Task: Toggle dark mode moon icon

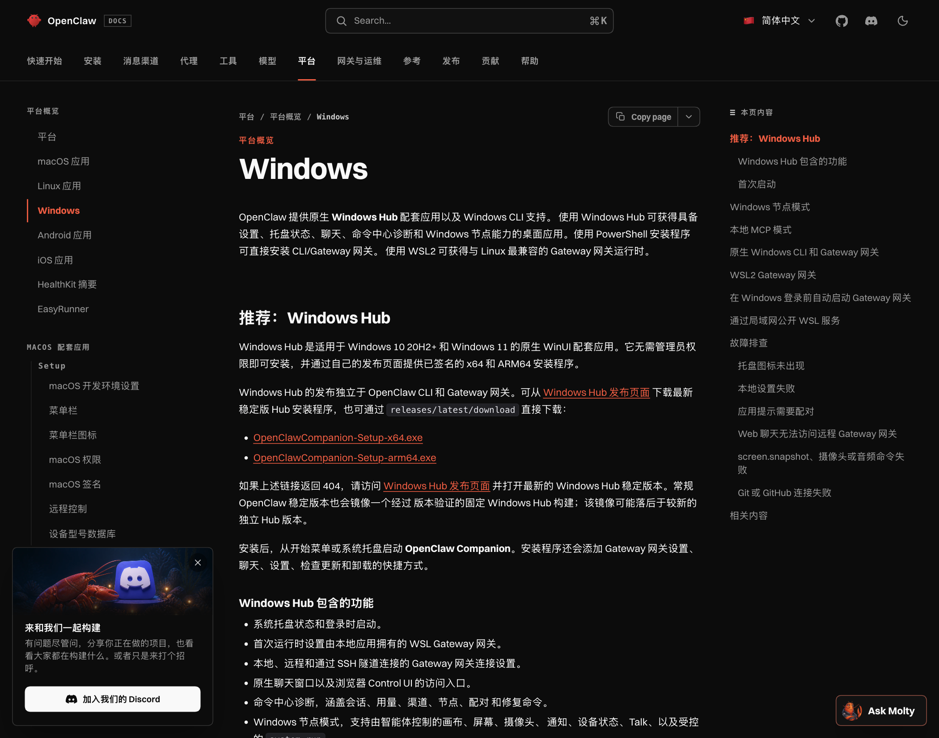Action: click(x=903, y=21)
